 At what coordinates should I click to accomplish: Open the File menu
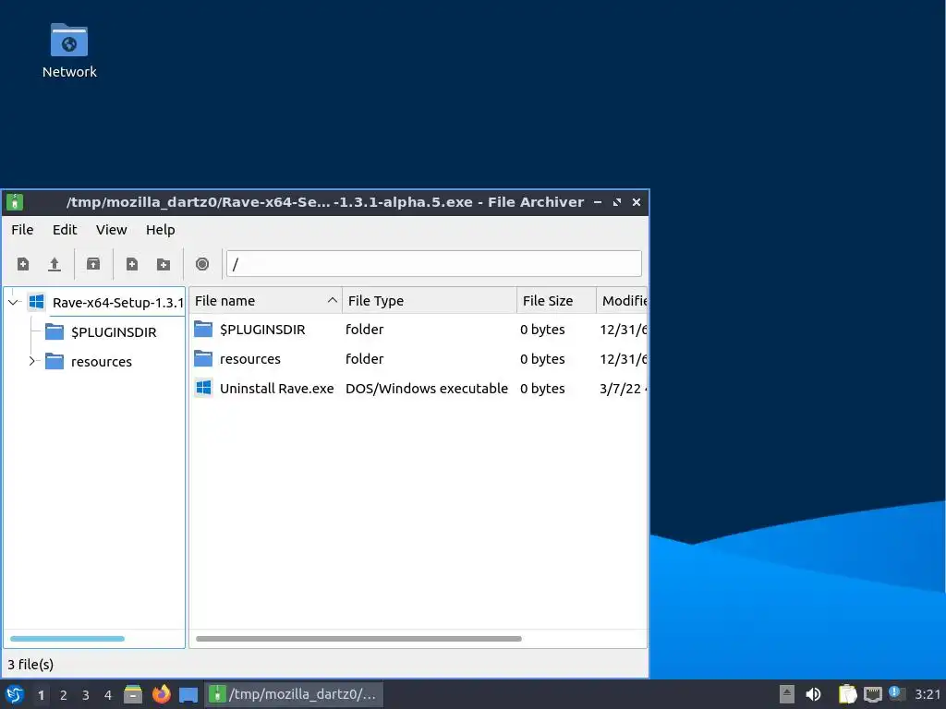click(x=22, y=230)
